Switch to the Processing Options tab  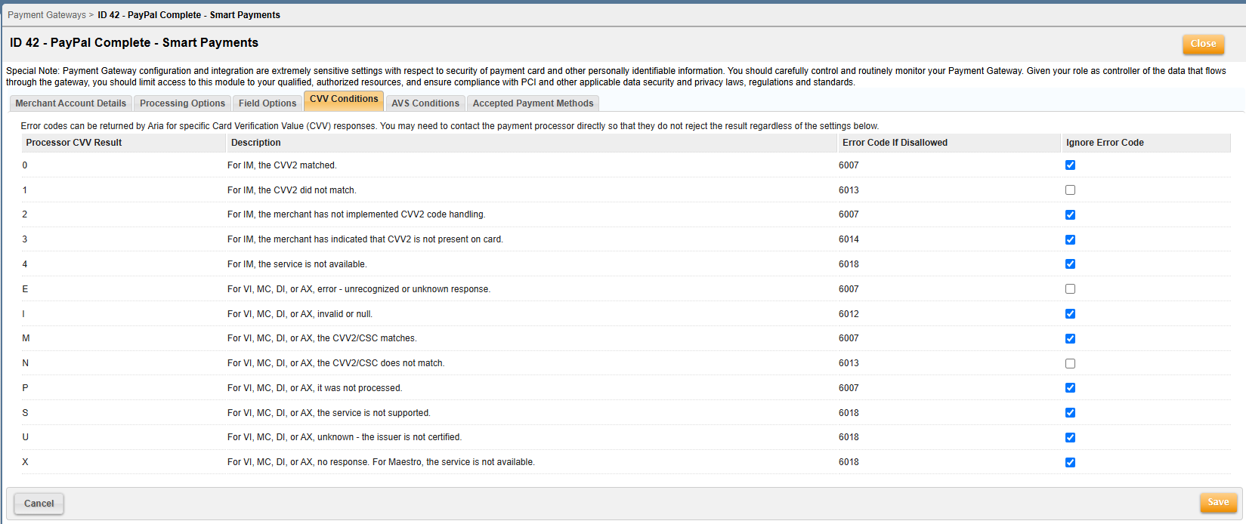[182, 103]
